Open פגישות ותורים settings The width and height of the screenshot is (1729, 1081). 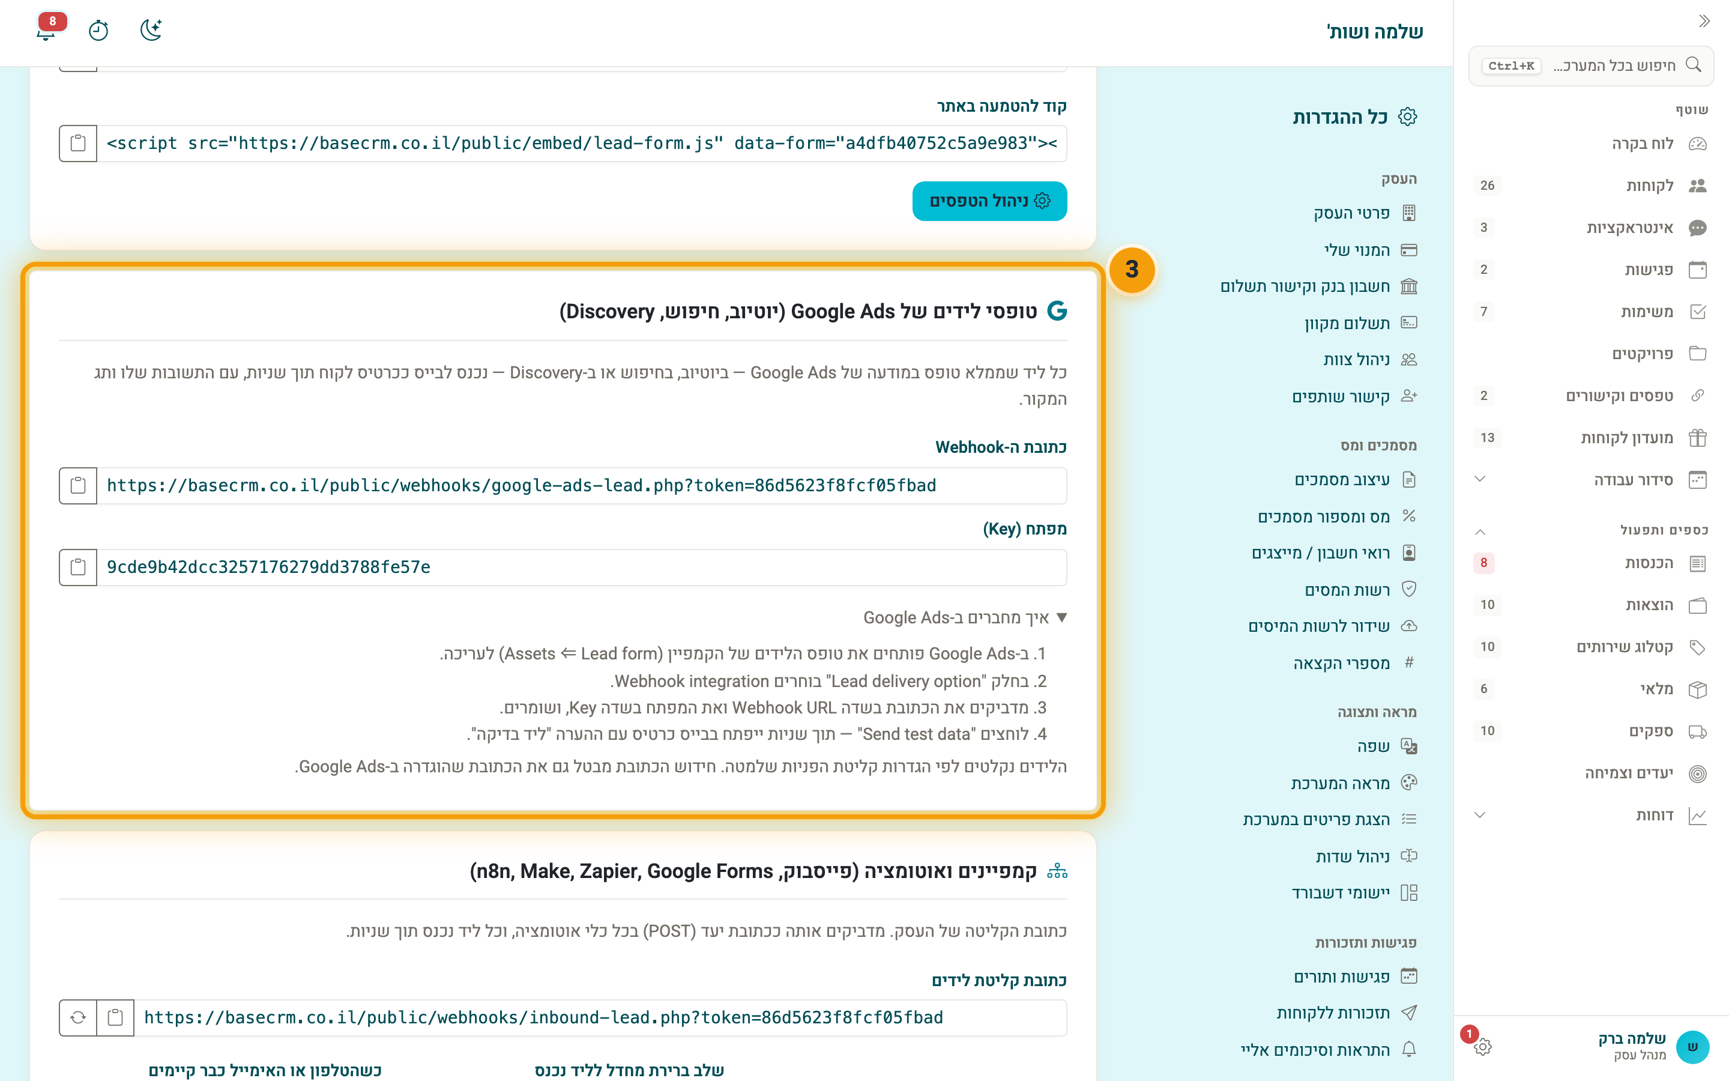[1356, 977]
